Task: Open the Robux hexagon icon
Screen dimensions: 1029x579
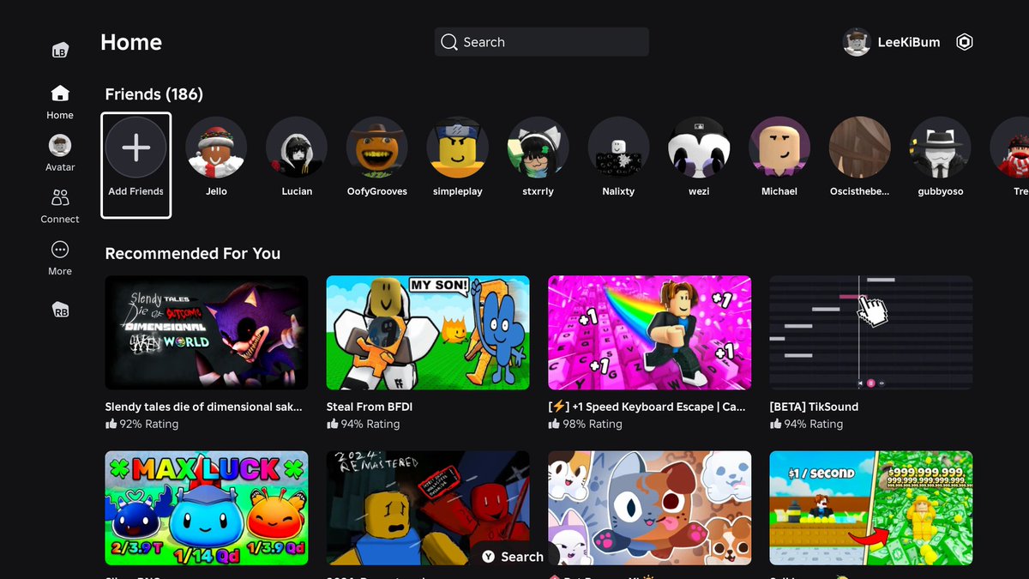Action: point(965,42)
